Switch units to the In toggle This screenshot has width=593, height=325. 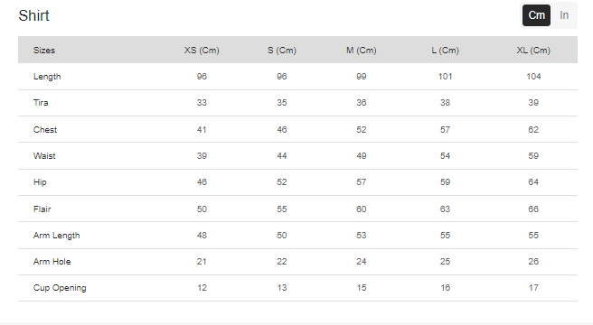point(564,15)
